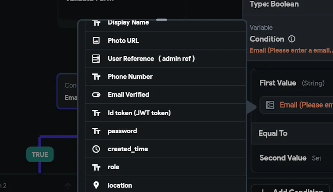Pick the Phone Number field
The width and height of the screenshot is (333, 192).
[x=166, y=77]
